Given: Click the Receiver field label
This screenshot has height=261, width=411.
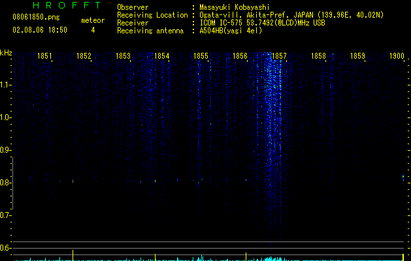Looking at the screenshot, I should (x=133, y=23).
